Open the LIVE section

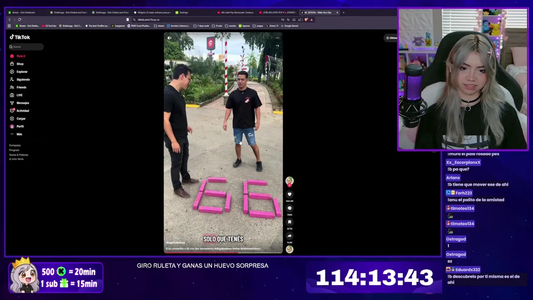(20, 95)
